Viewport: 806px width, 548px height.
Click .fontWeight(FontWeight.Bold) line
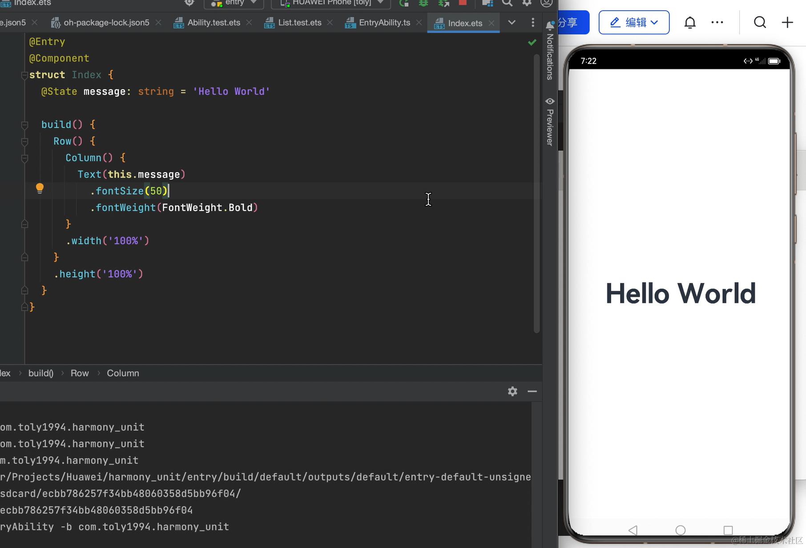pyautogui.click(x=174, y=208)
